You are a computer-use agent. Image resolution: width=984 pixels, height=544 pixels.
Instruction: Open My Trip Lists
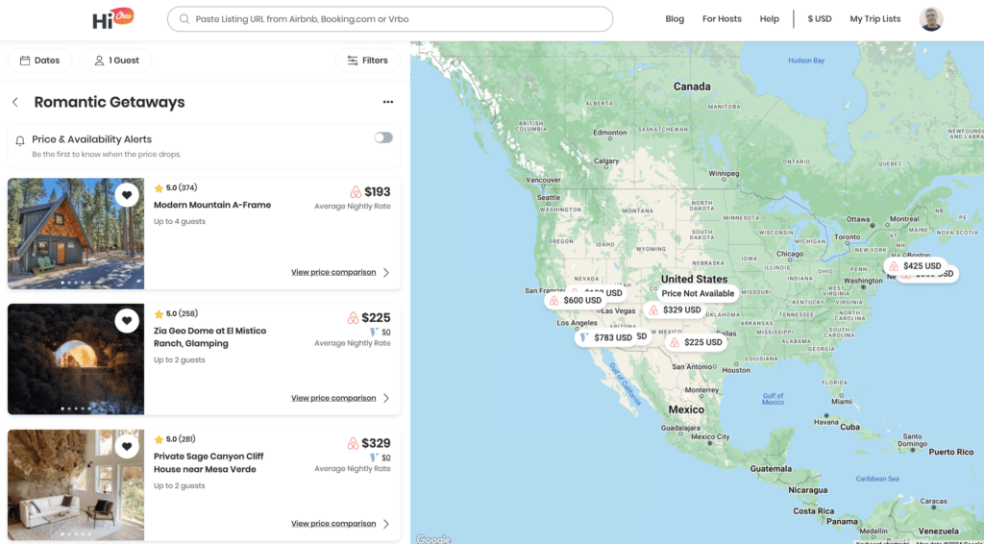coord(874,19)
